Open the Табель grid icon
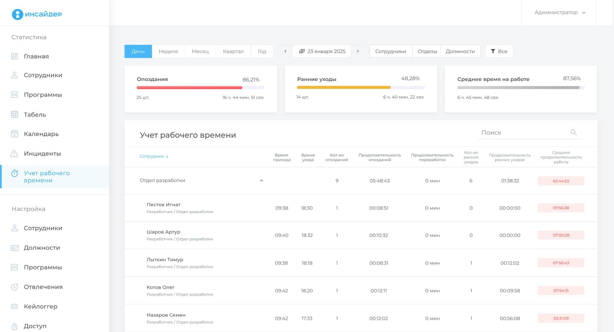 14,114
